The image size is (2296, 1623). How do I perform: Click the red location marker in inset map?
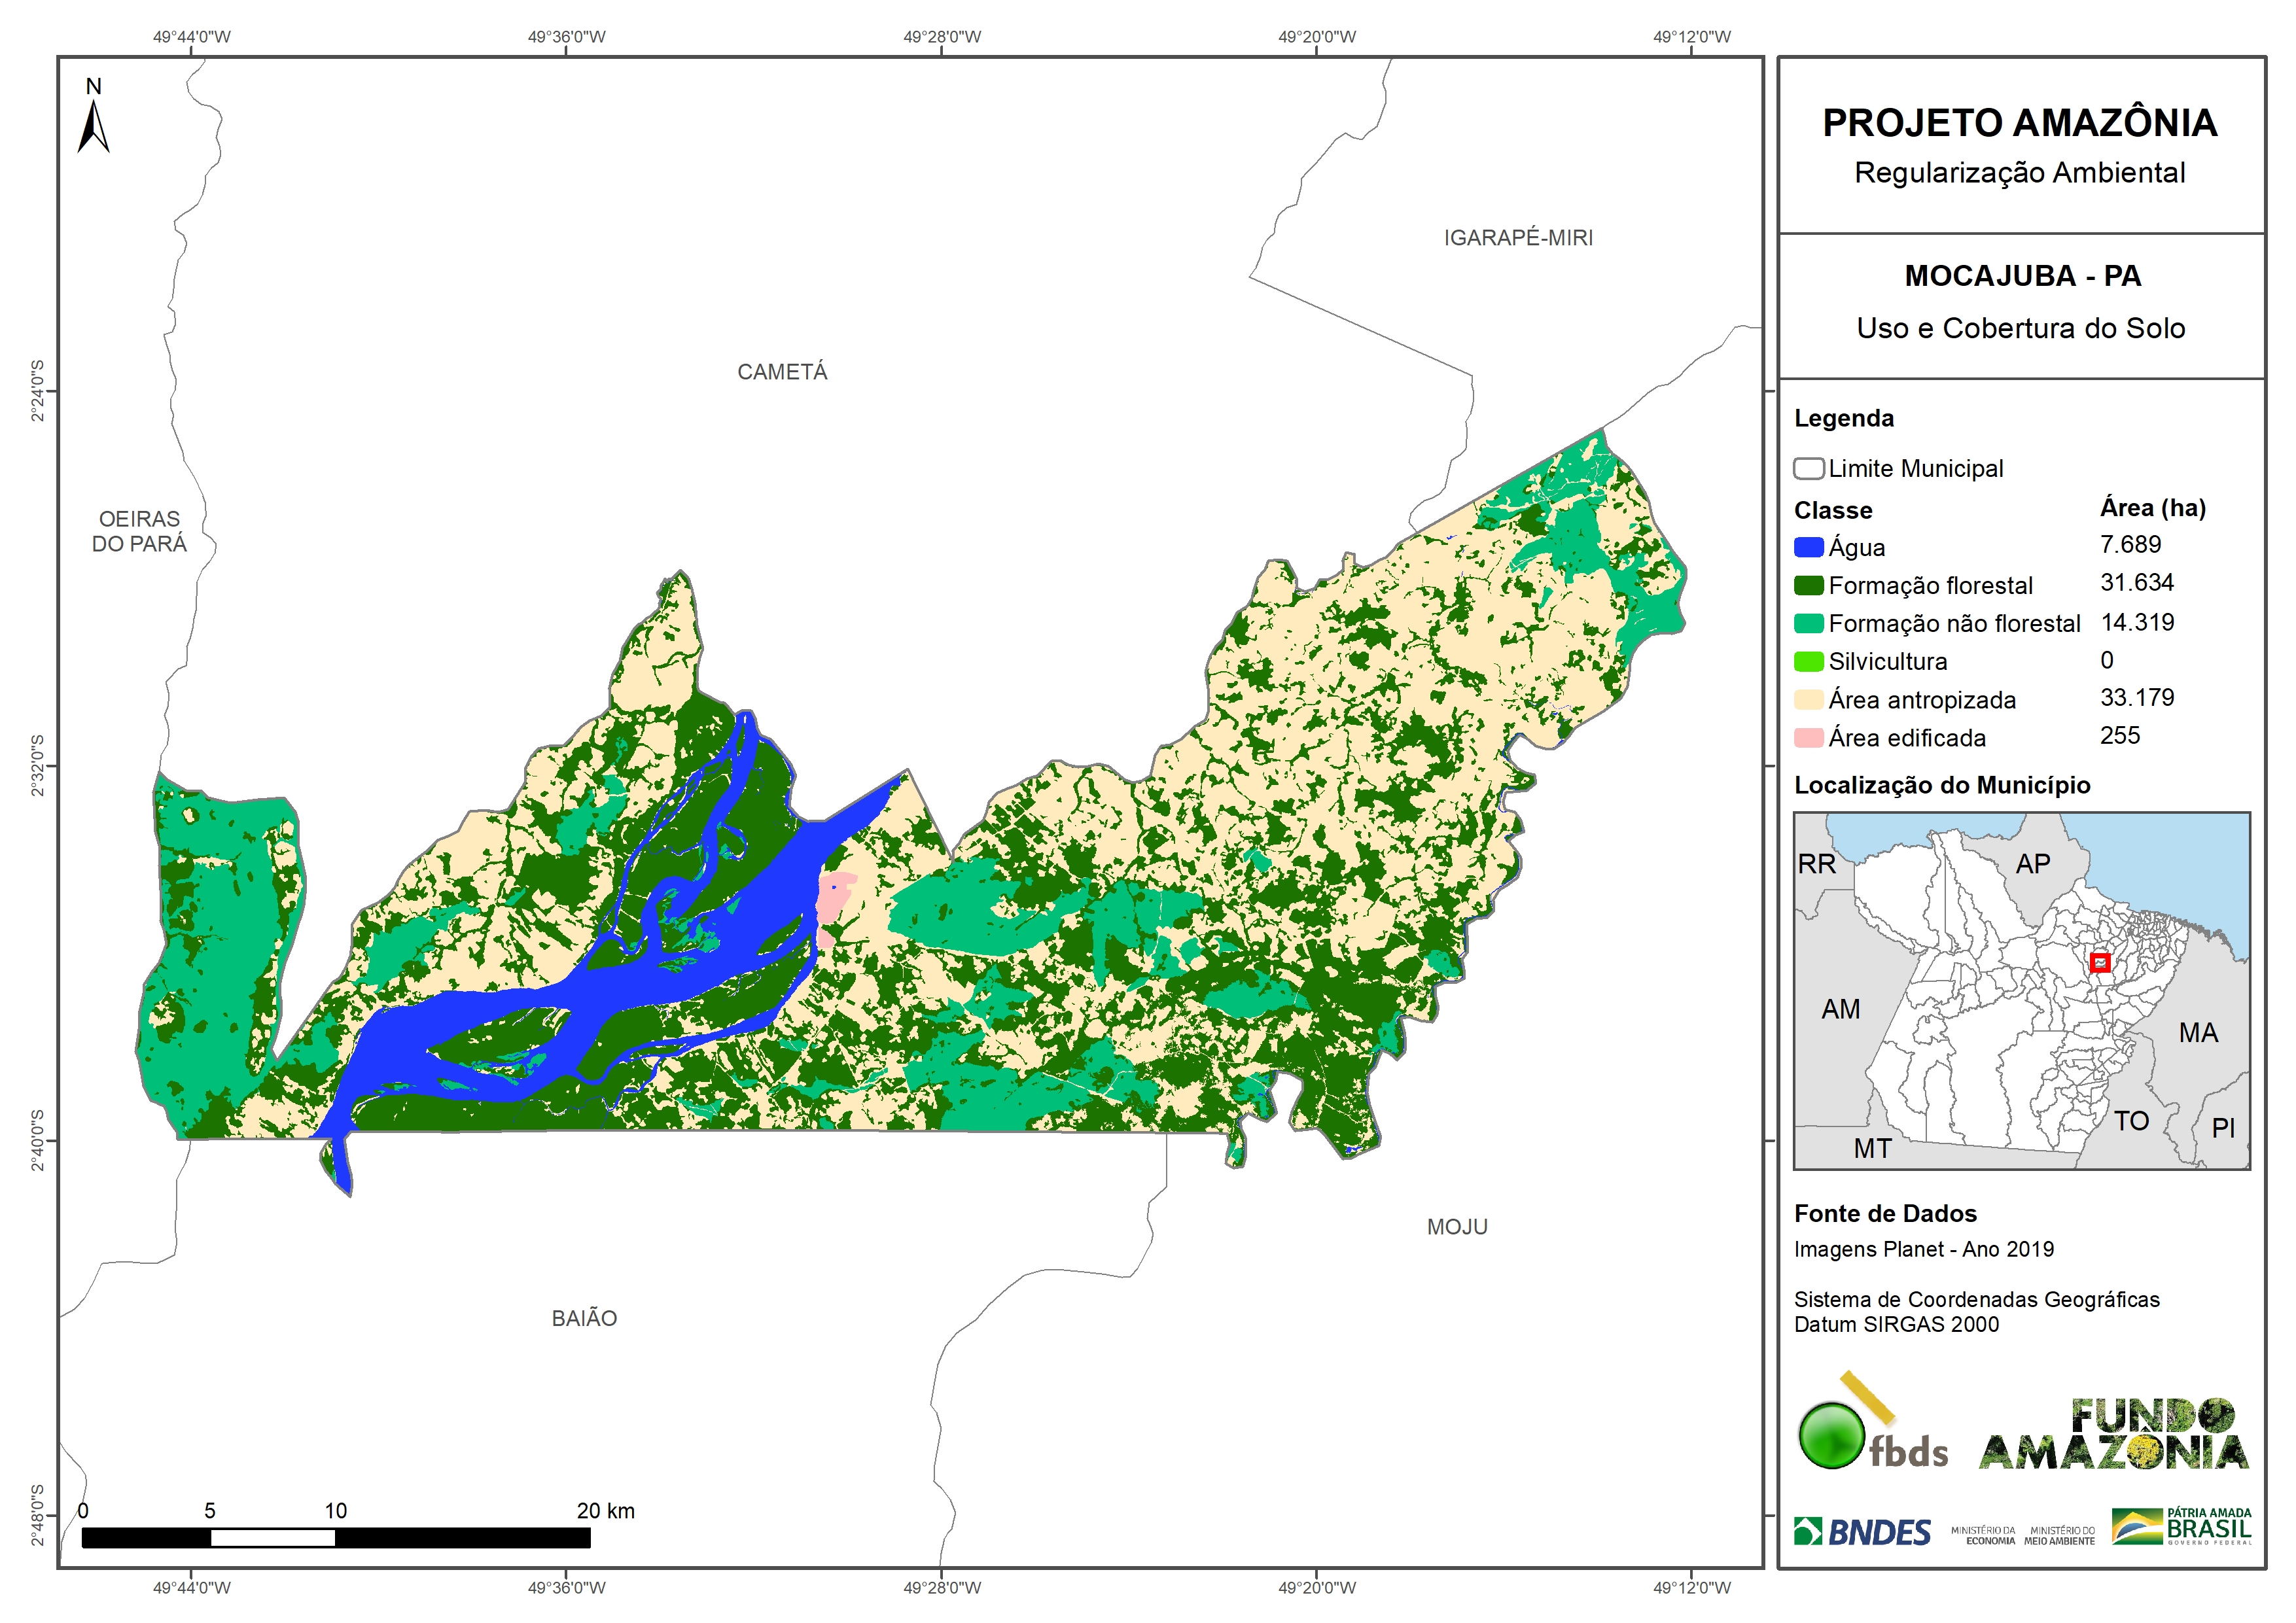[x=2100, y=962]
